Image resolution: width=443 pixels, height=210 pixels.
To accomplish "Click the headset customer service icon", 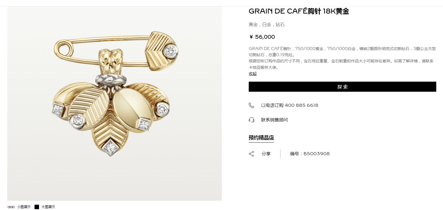I will click(x=251, y=120).
